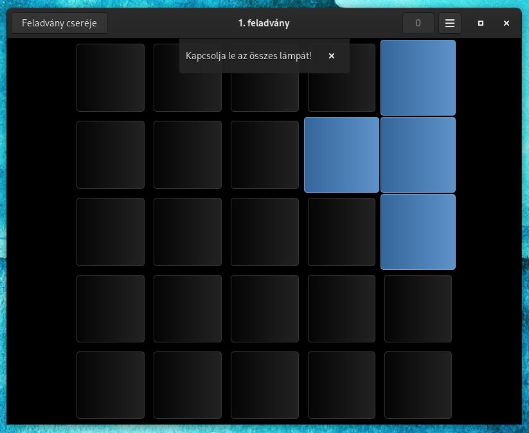The height and width of the screenshot is (433, 529).
Task: Toggle the dark lamp in the first row, first column
Action: [x=111, y=78]
